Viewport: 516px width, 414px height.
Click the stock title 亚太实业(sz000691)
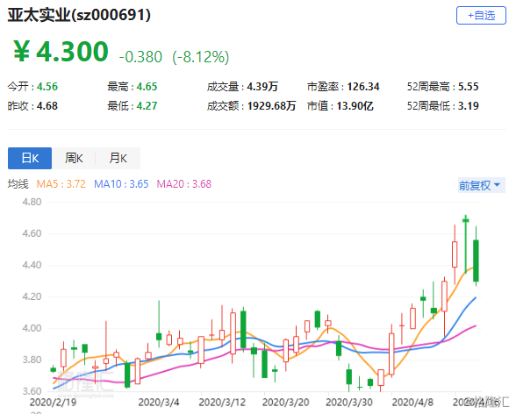pos(79,15)
